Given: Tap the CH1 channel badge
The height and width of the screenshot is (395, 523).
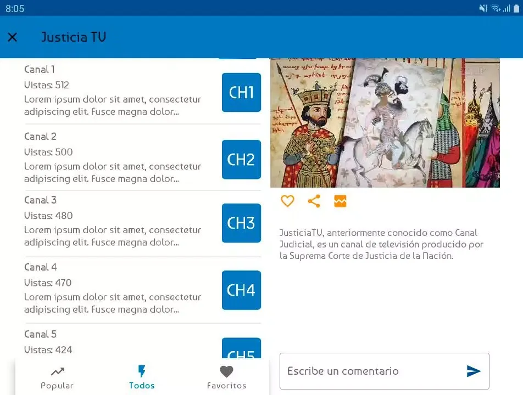Looking at the screenshot, I should pos(241,92).
